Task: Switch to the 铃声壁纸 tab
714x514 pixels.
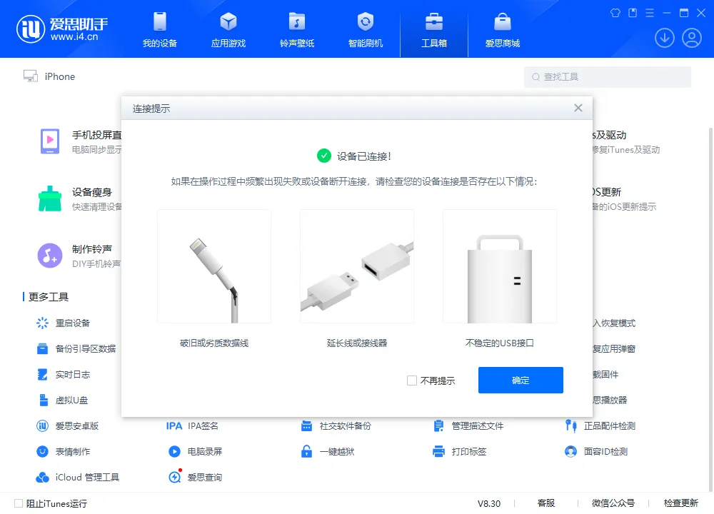Action: click(297, 29)
